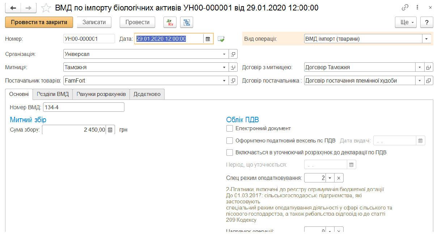Image resolution: width=434 pixels, height=234 pixels.
Task: Expand Договір постачальника dropdown
Action: coord(420,81)
